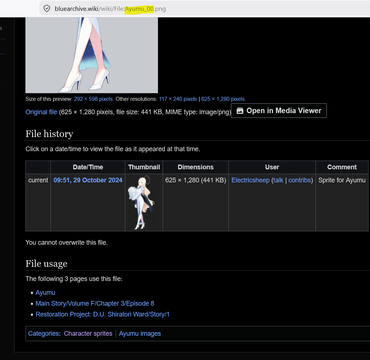The height and width of the screenshot is (360, 370).
Task: Open the Ayumu images category
Action: 140,334
